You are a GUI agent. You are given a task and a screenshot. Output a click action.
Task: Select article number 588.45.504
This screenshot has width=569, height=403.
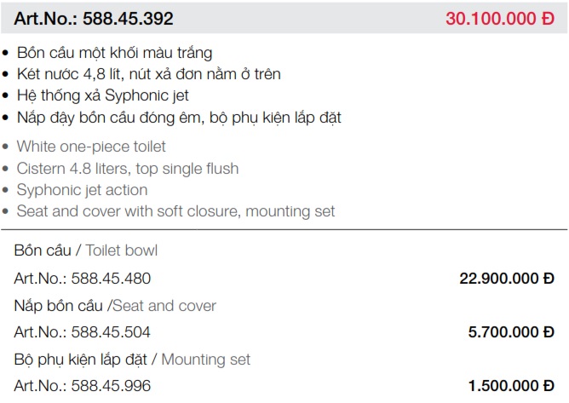click(x=82, y=331)
